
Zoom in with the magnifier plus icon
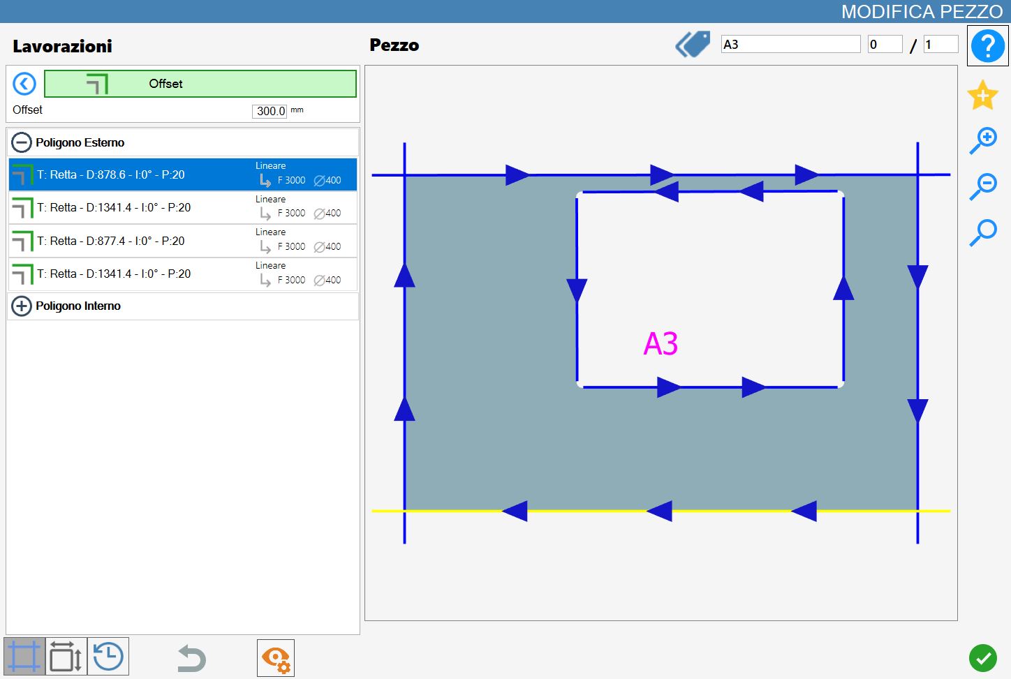click(x=983, y=140)
